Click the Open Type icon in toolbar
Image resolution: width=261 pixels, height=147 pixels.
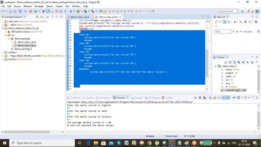[x=101, y=11]
